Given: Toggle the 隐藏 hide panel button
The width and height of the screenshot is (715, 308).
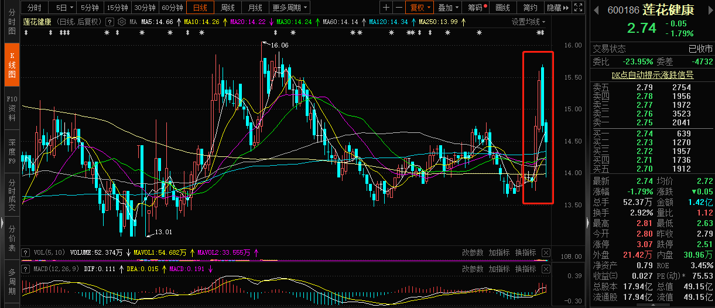Looking at the screenshot, I should click(x=556, y=8).
